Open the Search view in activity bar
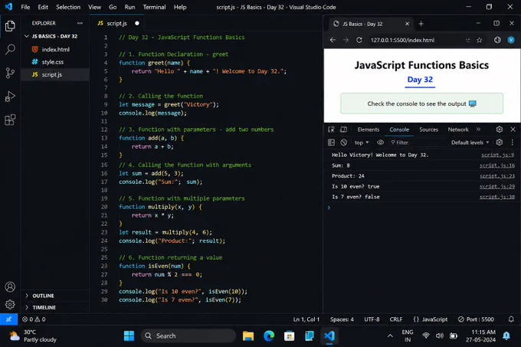 point(10,50)
